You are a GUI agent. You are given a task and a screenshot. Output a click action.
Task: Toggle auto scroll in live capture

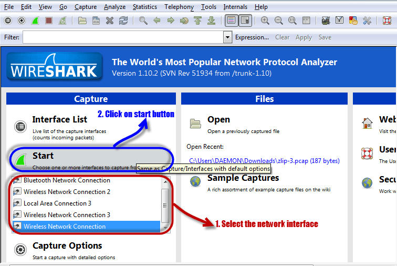(245, 21)
